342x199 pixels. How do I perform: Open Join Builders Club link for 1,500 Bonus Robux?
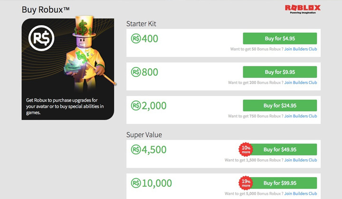(x=301, y=160)
